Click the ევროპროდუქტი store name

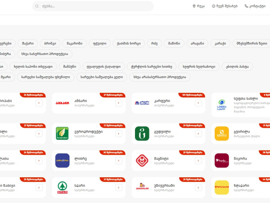click(89, 132)
